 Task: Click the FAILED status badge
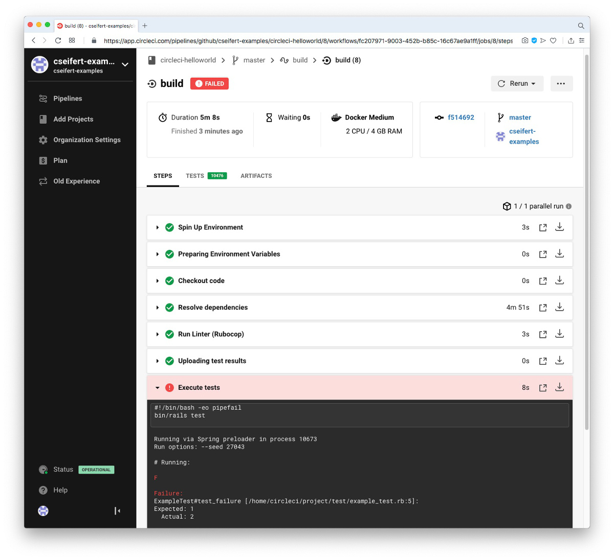[209, 84]
